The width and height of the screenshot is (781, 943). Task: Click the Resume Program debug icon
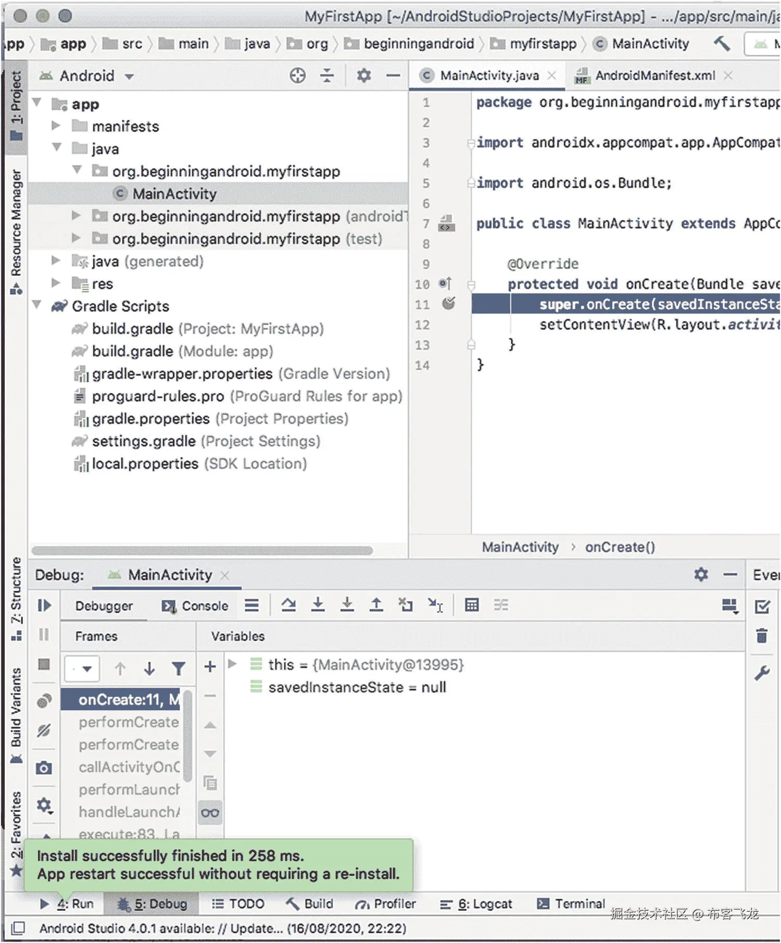[x=44, y=606]
